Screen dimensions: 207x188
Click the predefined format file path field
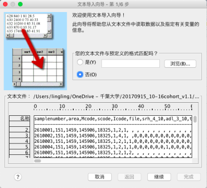[130, 64]
